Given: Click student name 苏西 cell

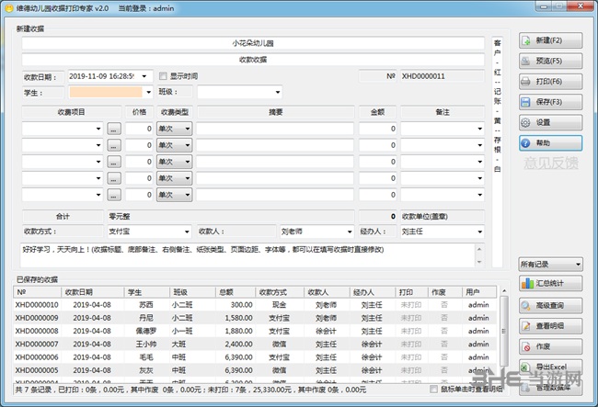Looking at the screenshot, I should (146, 305).
